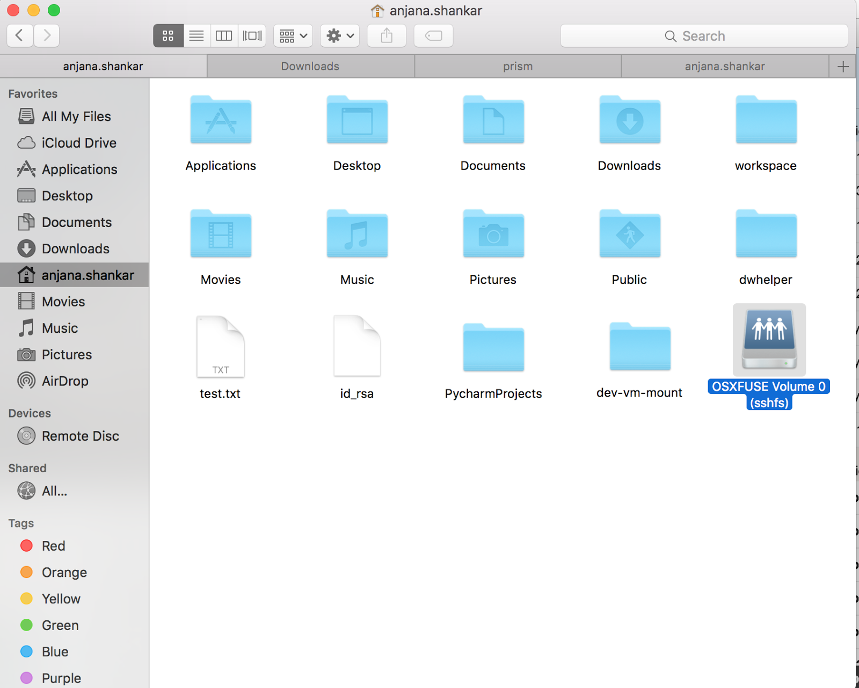Click the Edit Tags toolbar icon
Image resolution: width=859 pixels, height=688 pixels.
(433, 36)
